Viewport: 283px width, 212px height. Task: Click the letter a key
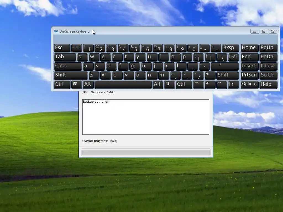click(x=88, y=66)
